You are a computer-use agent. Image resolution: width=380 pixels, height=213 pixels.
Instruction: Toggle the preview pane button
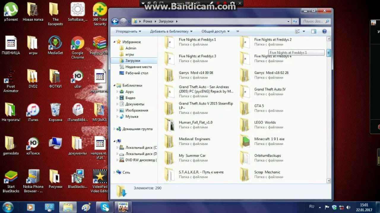(313, 31)
